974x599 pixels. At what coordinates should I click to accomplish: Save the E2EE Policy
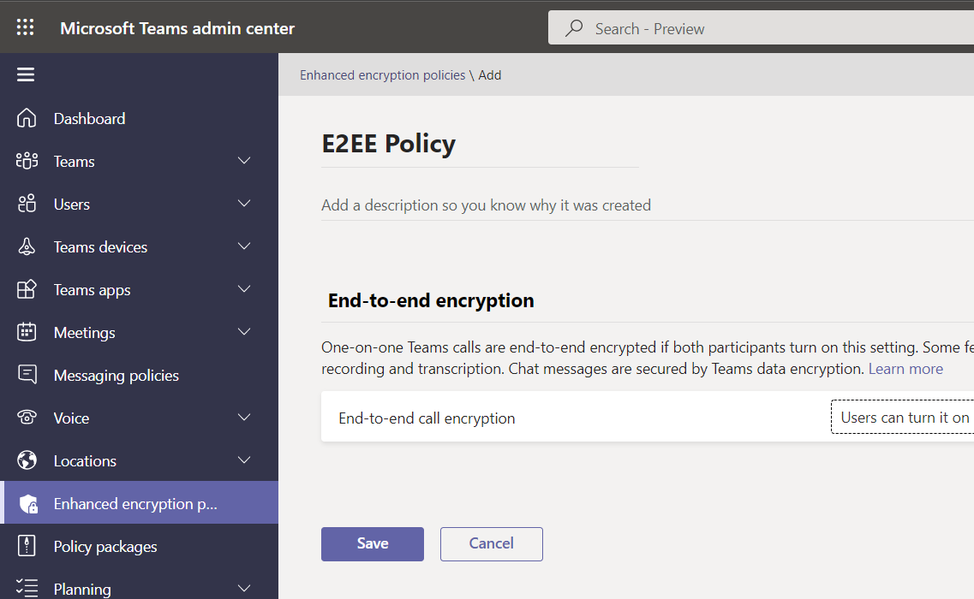tap(373, 543)
